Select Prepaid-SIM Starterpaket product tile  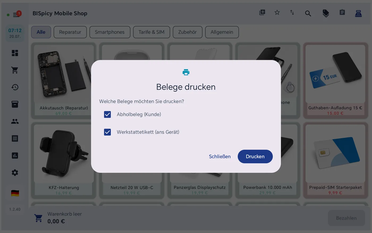pos(335,160)
